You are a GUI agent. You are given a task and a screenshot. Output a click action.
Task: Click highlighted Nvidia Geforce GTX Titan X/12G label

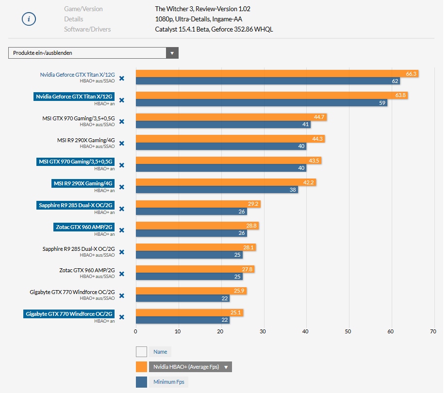pyautogui.click(x=74, y=97)
